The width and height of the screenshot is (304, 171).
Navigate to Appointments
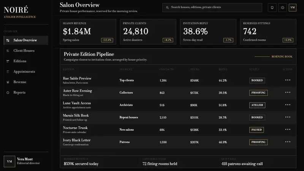click(26, 72)
